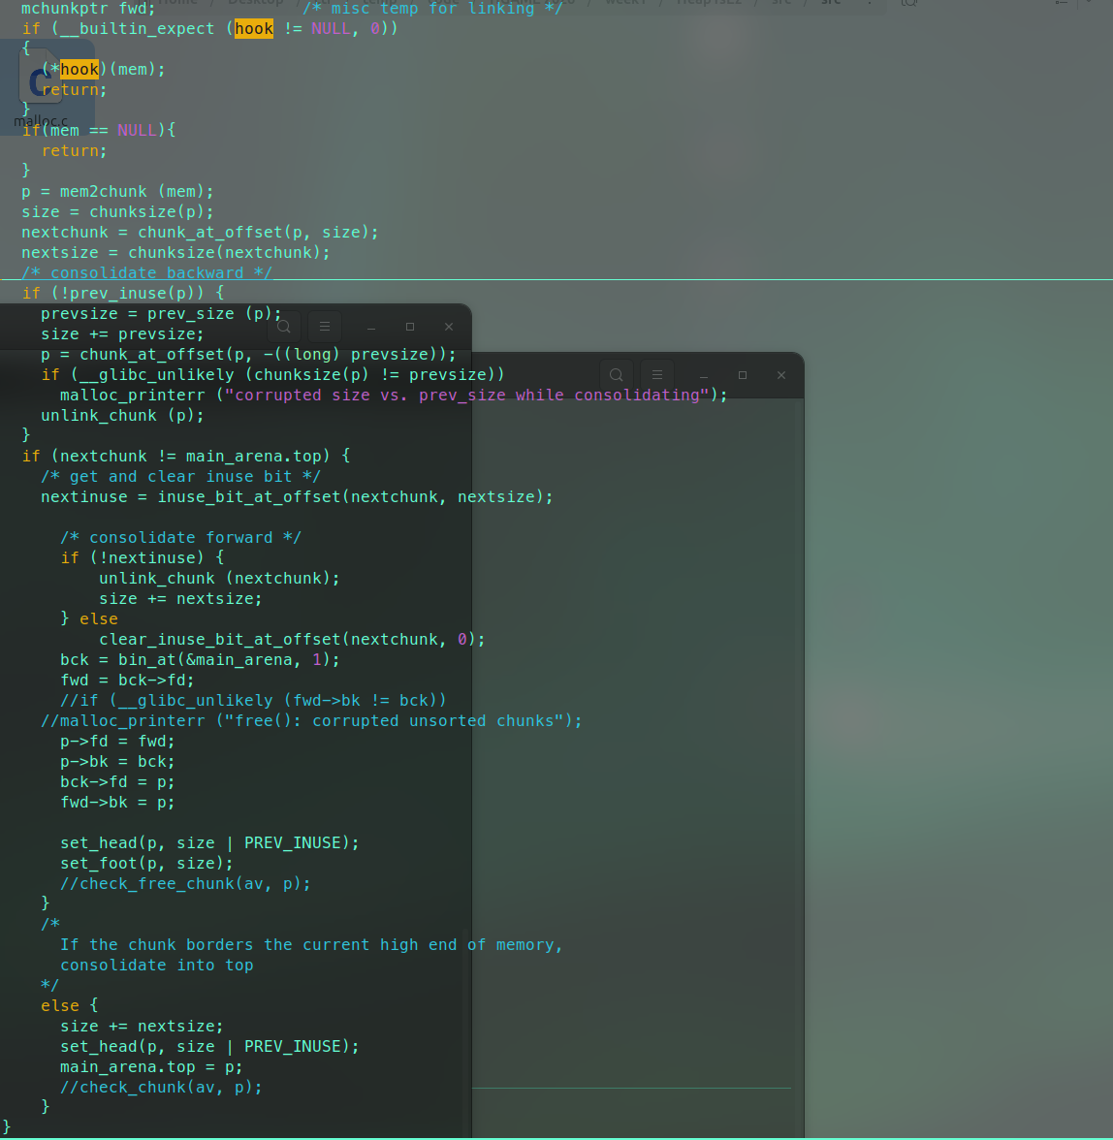1113x1140 pixels.
Task: Click line 'fwd->bk = p;'
Action: [117, 803]
